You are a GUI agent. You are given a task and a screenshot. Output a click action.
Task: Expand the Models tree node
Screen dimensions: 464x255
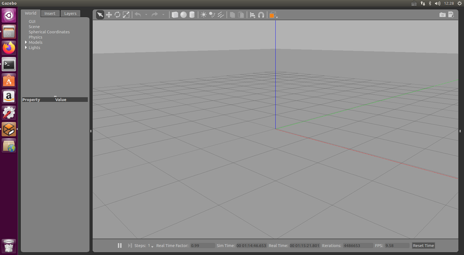(x=26, y=42)
